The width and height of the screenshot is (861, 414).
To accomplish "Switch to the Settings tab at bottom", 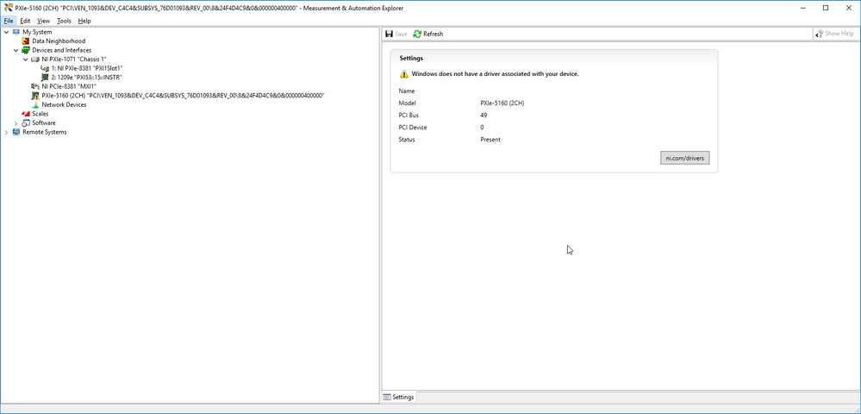I will pyautogui.click(x=399, y=397).
